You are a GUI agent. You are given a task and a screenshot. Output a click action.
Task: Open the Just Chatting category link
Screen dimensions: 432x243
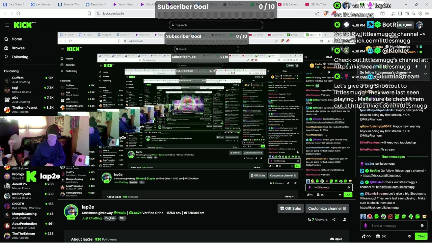click(91, 218)
